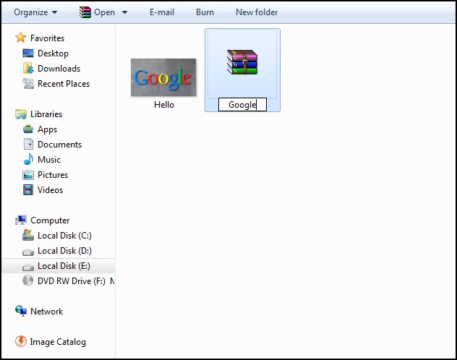Screen dimensions: 457x360
Task: Click the Favorites star icon
Action: tap(21, 38)
